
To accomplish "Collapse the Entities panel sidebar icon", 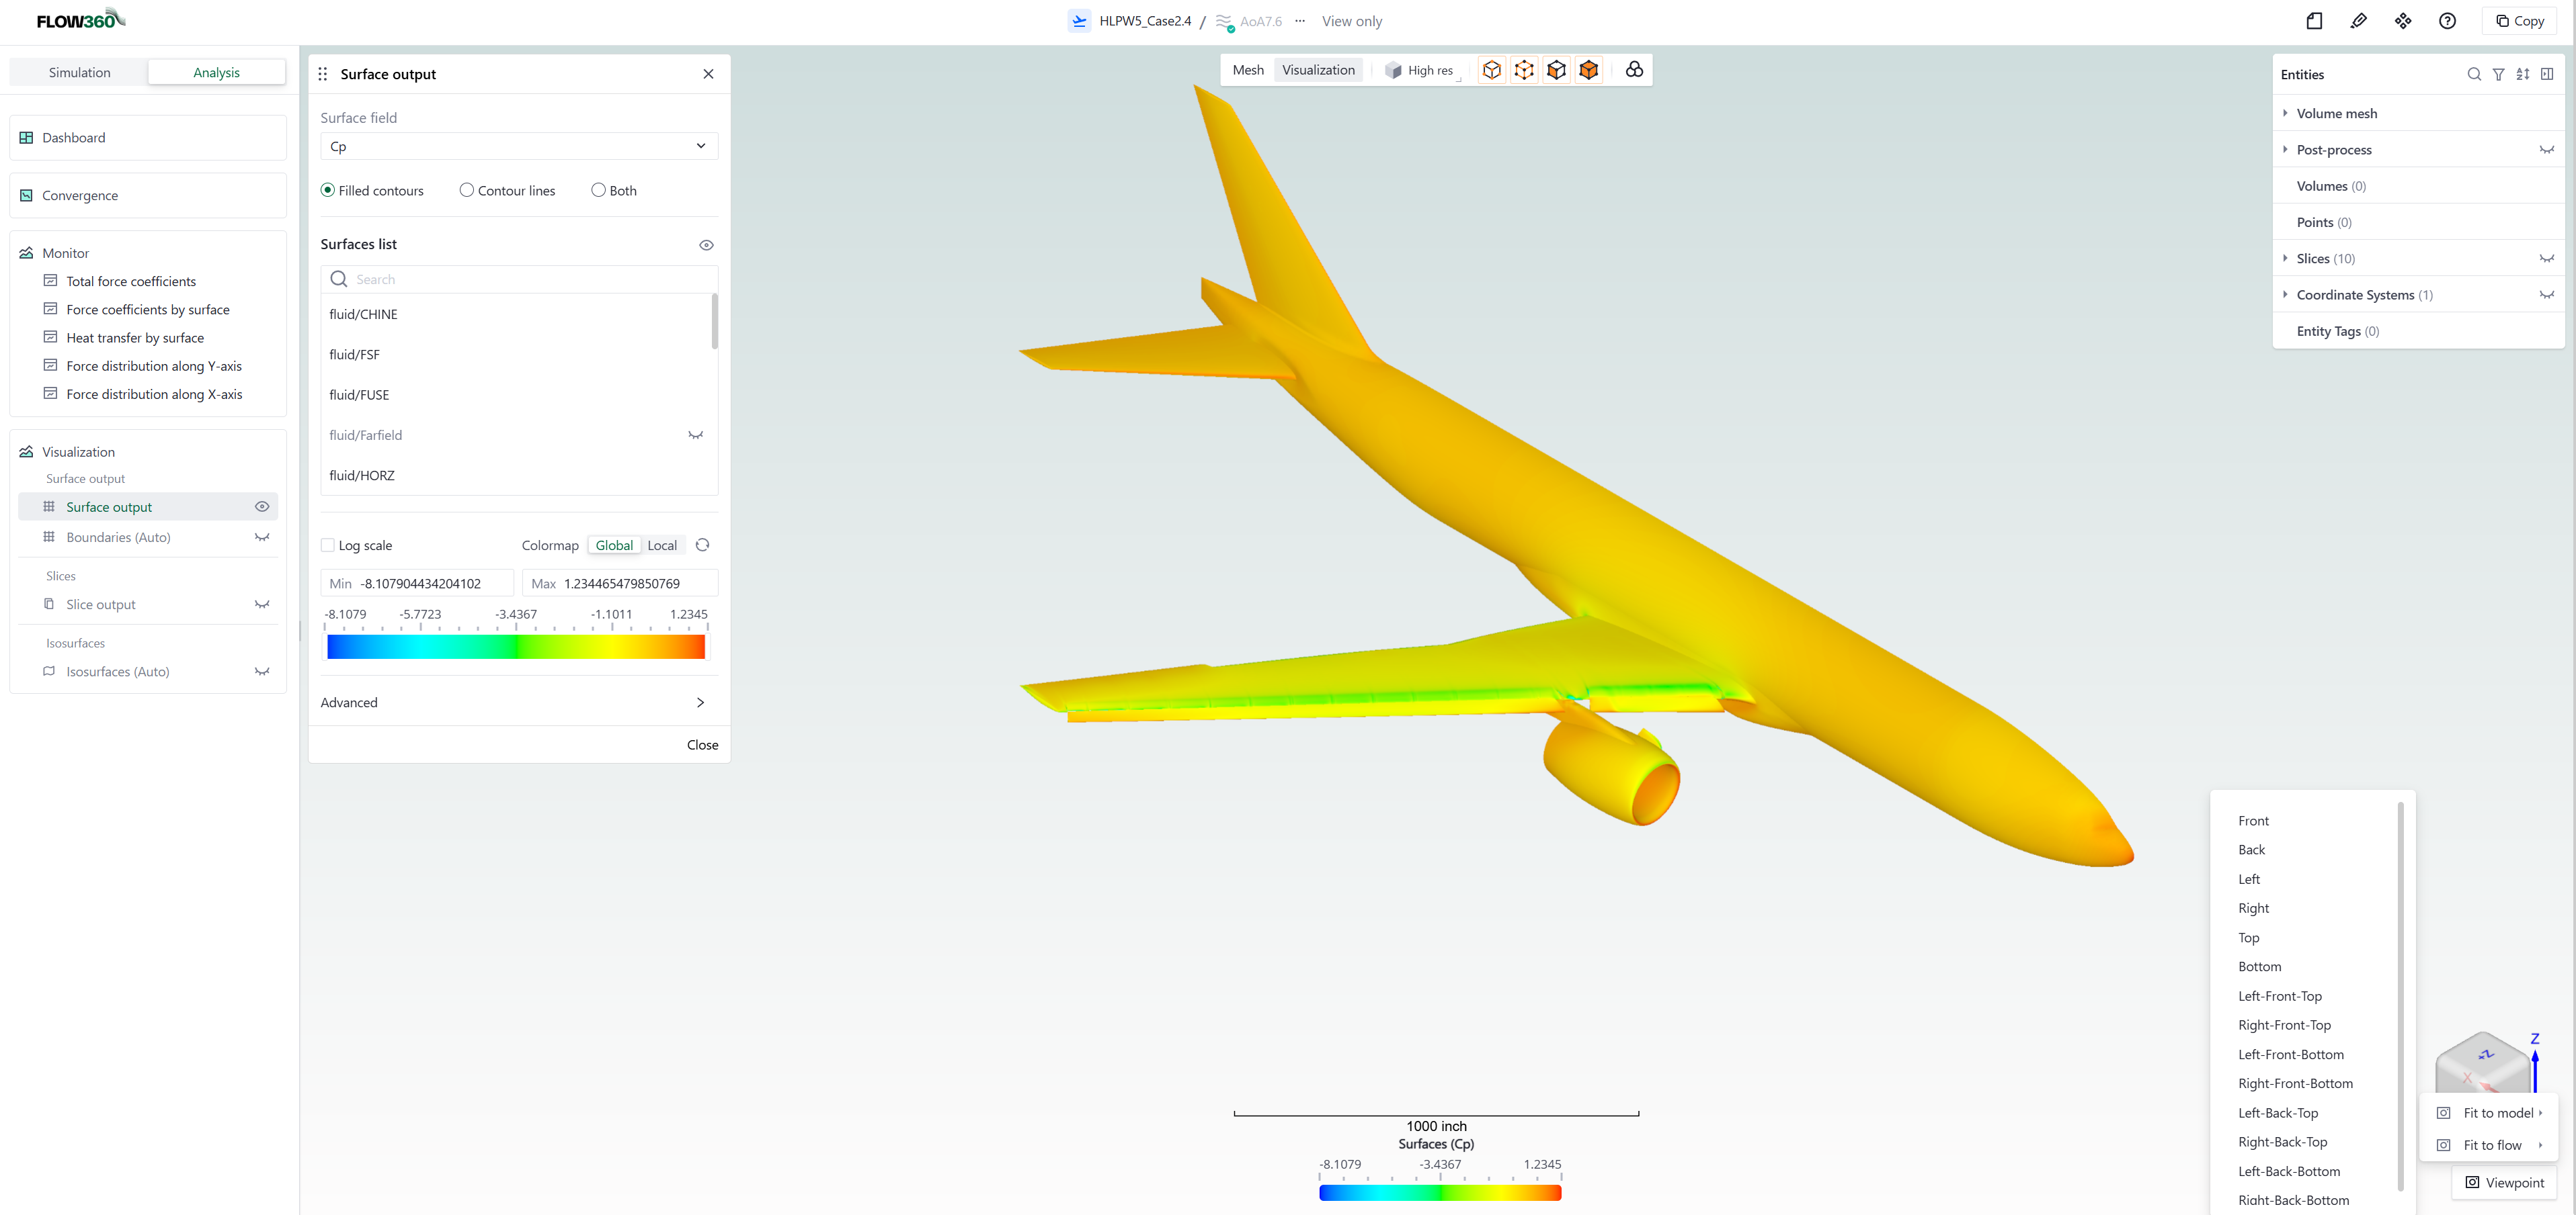I will pyautogui.click(x=2547, y=74).
